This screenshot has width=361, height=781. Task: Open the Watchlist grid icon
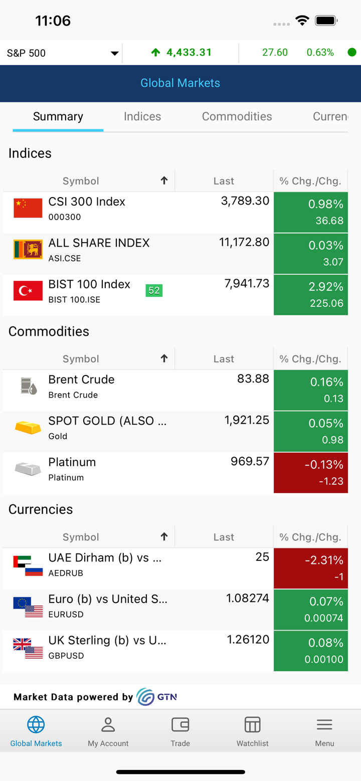point(252,725)
